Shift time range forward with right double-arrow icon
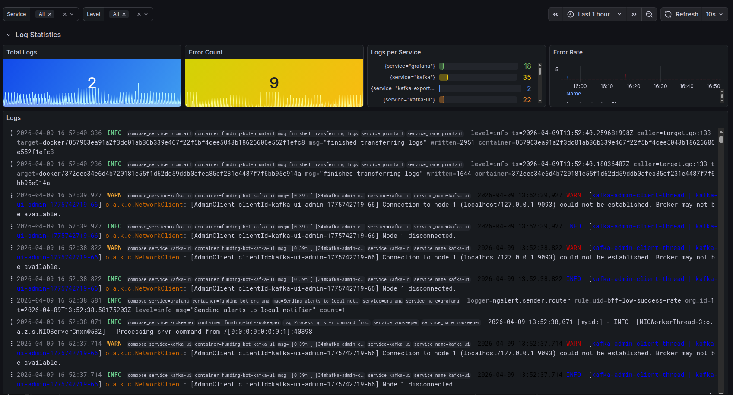Viewport: 733px width, 395px height. tap(634, 14)
